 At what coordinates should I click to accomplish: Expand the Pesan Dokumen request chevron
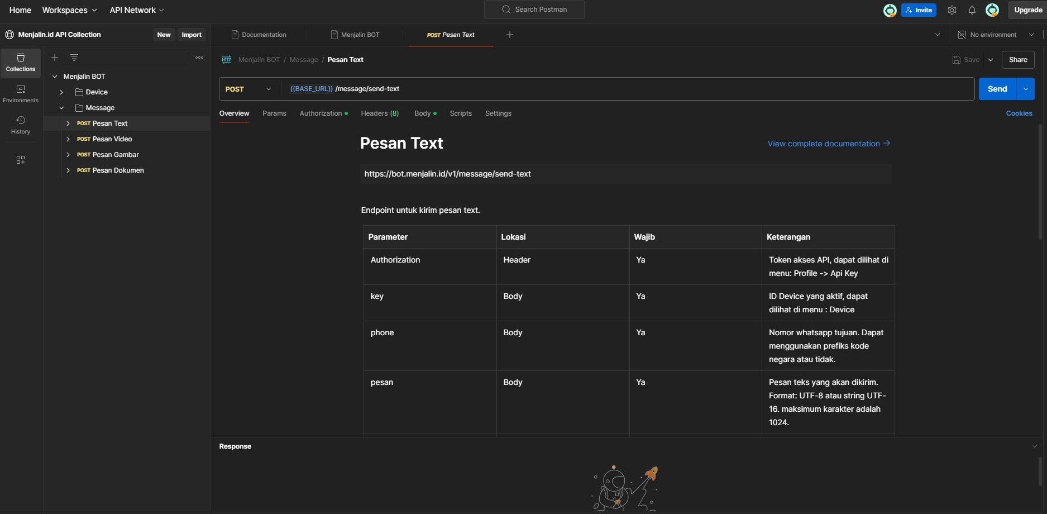point(68,170)
